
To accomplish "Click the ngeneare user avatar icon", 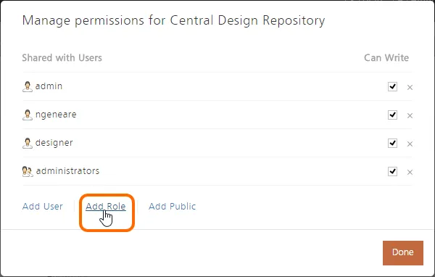I will [x=28, y=115].
